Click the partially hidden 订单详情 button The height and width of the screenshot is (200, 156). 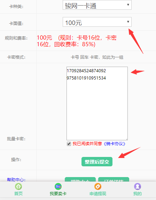coord(114,179)
